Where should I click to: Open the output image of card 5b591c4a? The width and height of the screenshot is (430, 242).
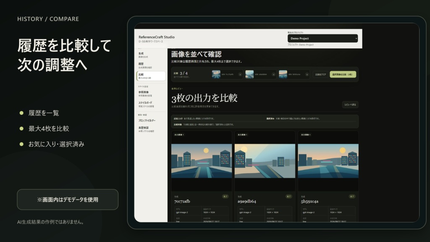point(328,161)
